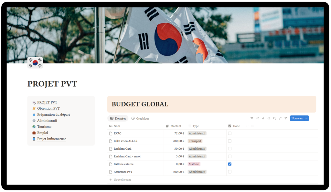This screenshot has width=331, height=192.
Task: Open the Obtention PVT page link
Action: [x=48, y=109]
